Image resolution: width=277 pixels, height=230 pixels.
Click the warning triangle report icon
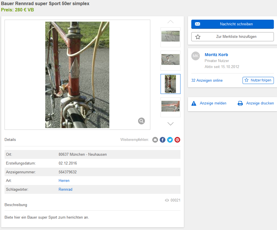click(194, 103)
